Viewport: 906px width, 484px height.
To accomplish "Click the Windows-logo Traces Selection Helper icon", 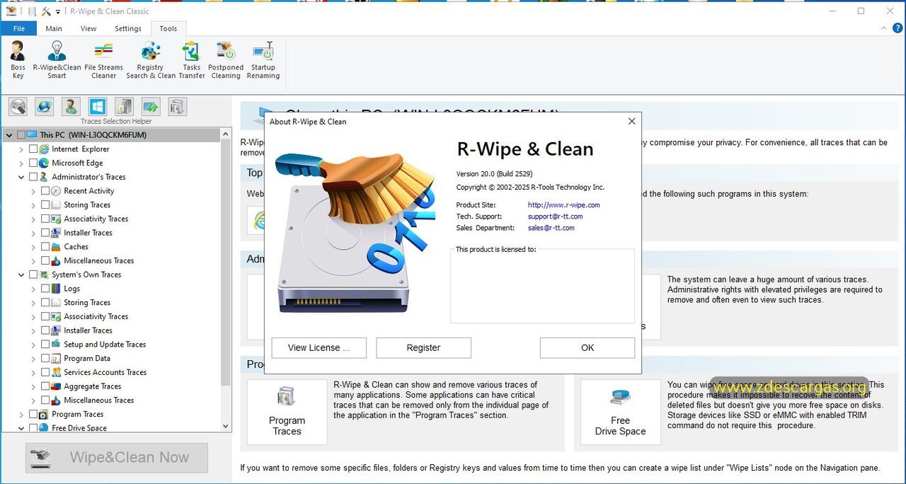I will (98, 107).
